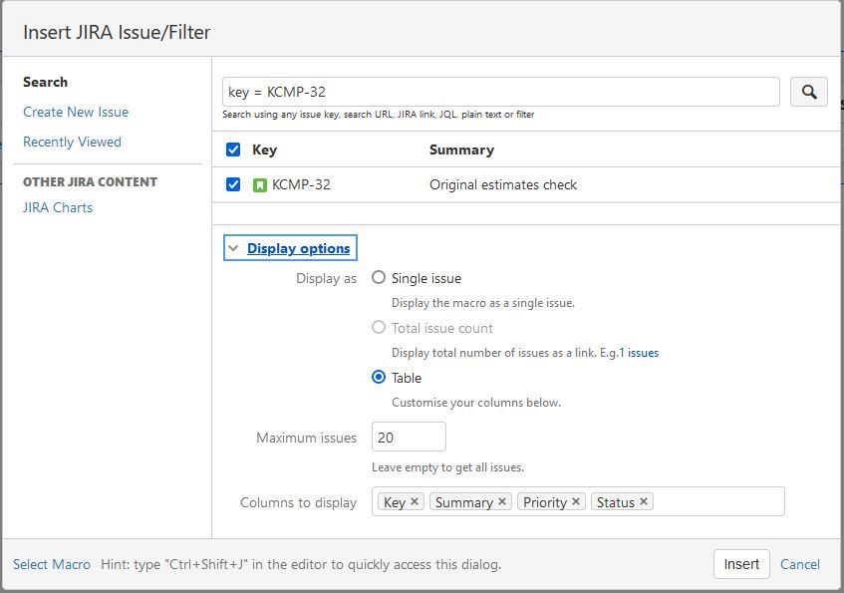844x593 pixels.
Task: Click the Select Macro link
Action: tap(51, 564)
